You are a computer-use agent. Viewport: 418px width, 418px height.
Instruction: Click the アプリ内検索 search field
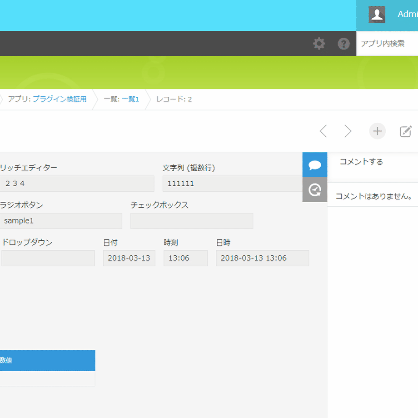pyautogui.click(x=387, y=44)
